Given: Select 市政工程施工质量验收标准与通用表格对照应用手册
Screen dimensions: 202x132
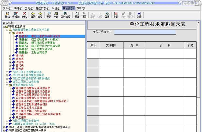Looking at the screenshot, I should click(x=40, y=127).
